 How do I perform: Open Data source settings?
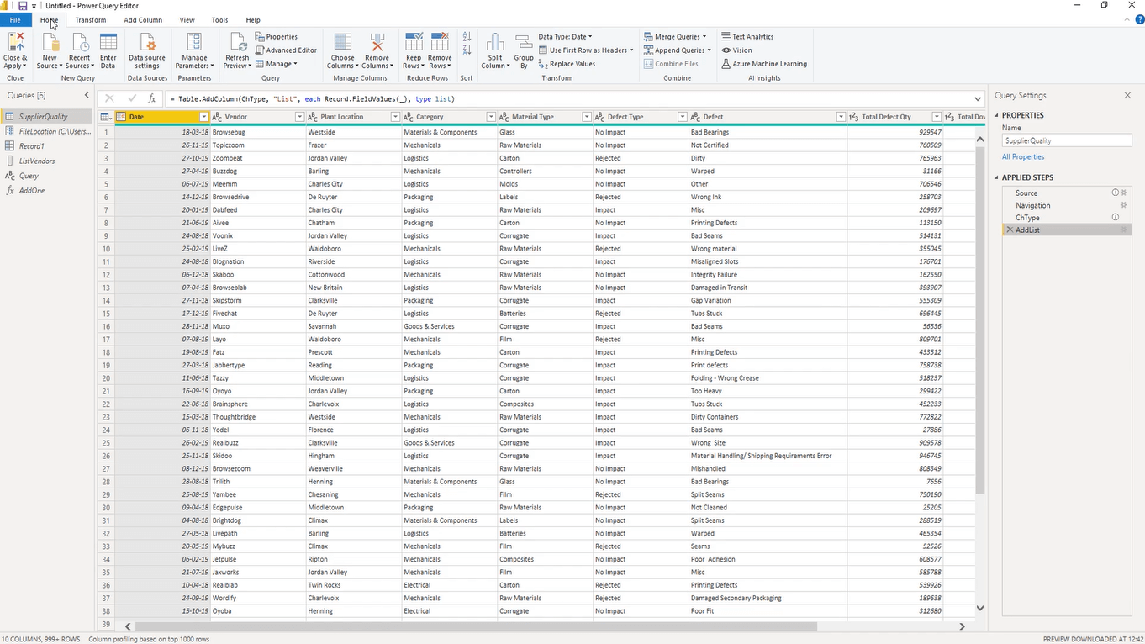[x=147, y=50]
